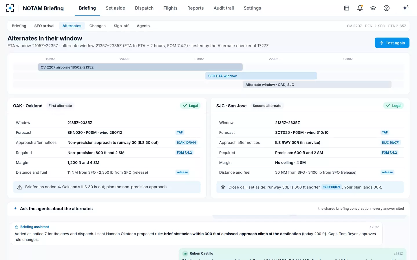
Task: Click the eye icon in SJC close-call note
Action: point(223,187)
